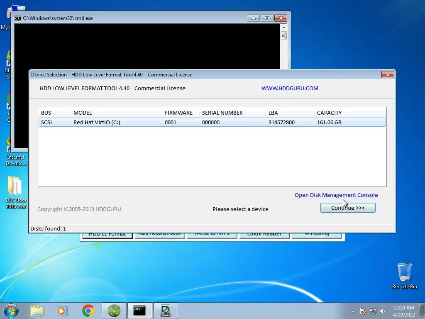
Task: Open Disk Management Console link
Action: coord(336,195)
